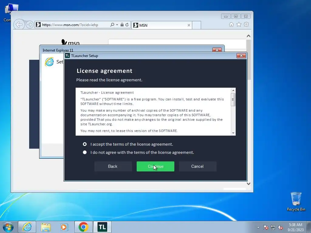
Task: Open a new blank browser tab
Action: [197, 25]
